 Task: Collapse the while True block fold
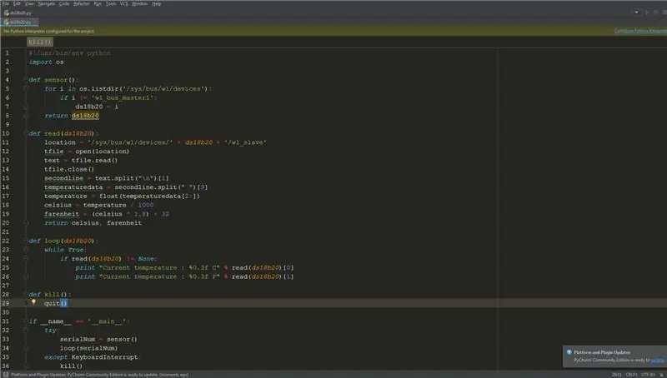coord(26,250)
